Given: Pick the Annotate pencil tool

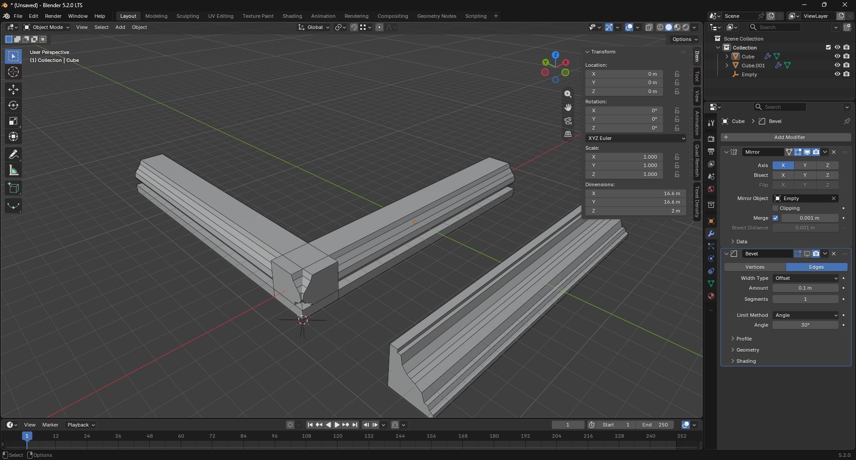Looking at the screenshot, I should tap(13, 155).
